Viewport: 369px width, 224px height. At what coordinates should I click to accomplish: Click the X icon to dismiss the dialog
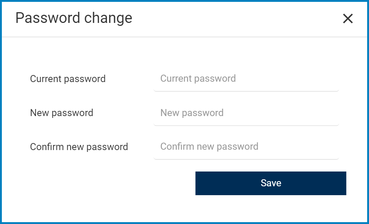tap(348, 18)
